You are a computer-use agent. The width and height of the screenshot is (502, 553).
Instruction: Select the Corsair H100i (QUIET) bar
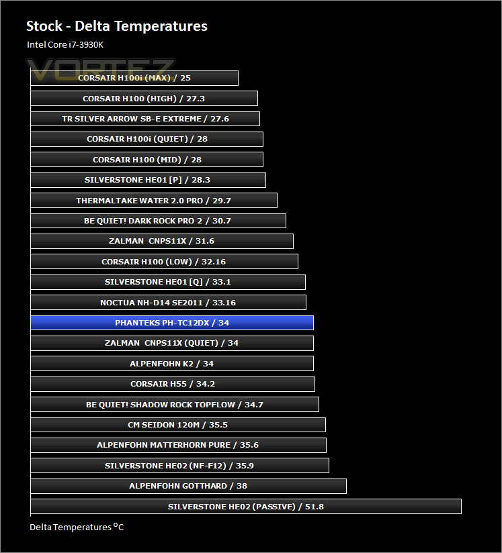[147, 140]
